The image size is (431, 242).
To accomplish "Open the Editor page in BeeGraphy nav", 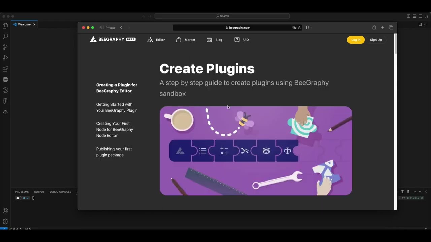I will [x=160, y=40].
